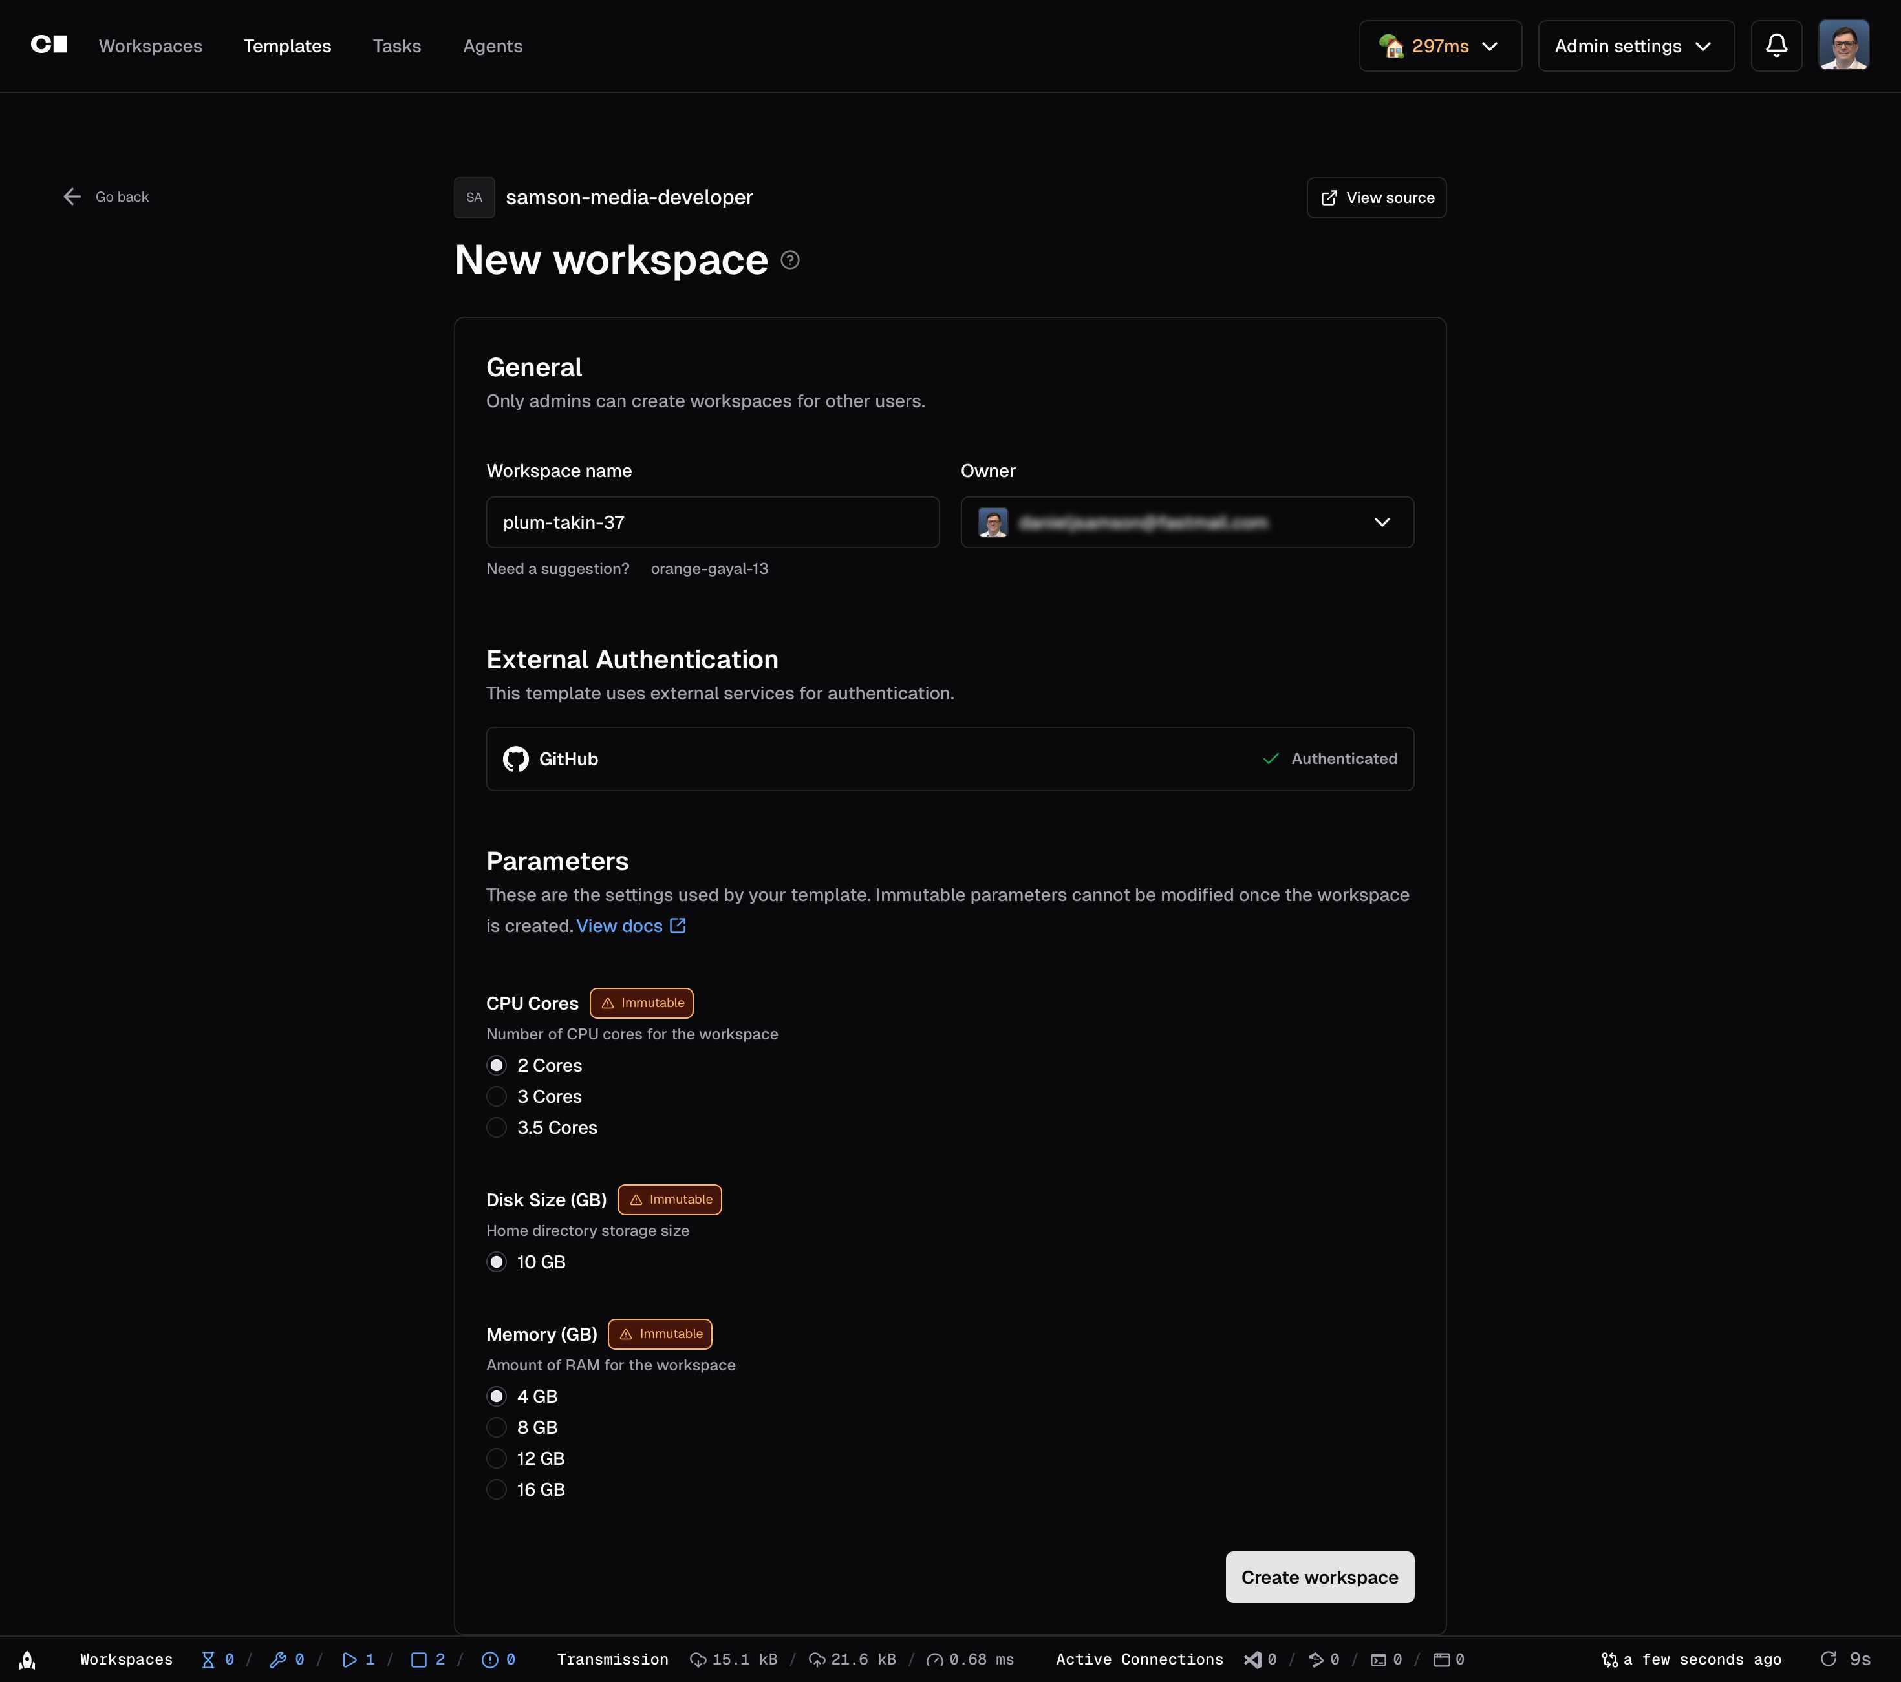This screenshot has width=1901, height=1682.
Task: Click the green Authenticated check mark
Action: click(1271, 759)
